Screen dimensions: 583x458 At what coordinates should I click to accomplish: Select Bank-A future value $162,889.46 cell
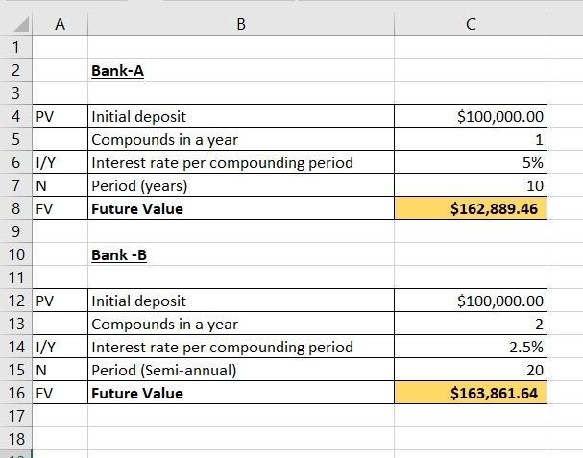point(471,208)
